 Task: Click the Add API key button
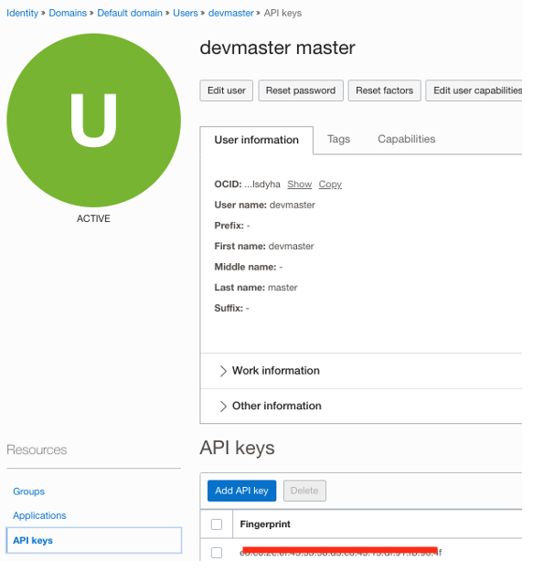point(241,491)
